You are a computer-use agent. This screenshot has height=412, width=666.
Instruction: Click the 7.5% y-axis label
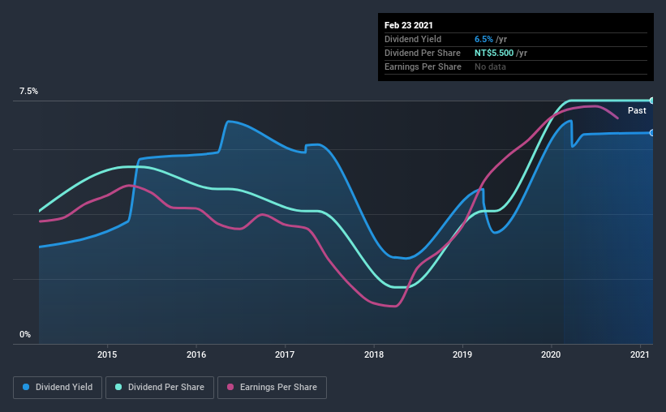28,92
